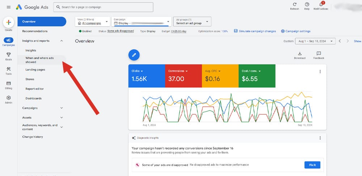Open scorecard three-dot menu

(320, 72)
